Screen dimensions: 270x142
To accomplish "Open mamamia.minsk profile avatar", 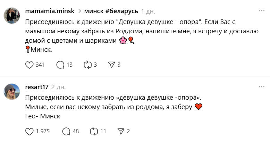I will coord(12,16).
